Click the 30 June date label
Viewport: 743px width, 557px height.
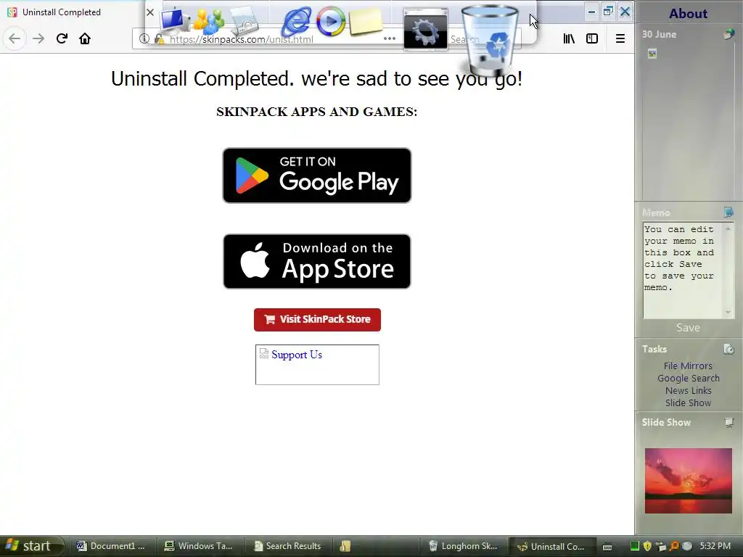pyautogui.click(x=659, y=34)
